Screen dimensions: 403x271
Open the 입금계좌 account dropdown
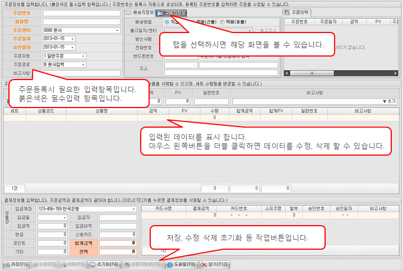pyautogui.click(x=133, y=209)
